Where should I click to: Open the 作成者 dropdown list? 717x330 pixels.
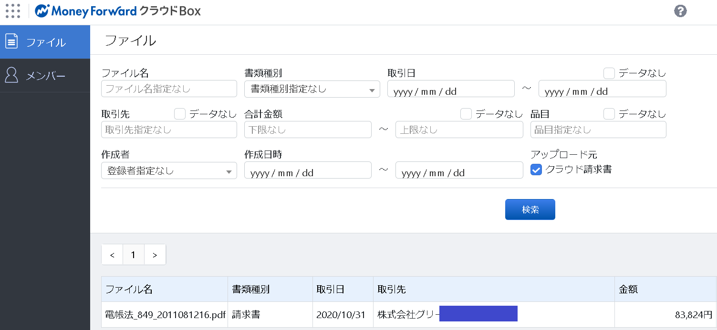click(x=169, y=170)
